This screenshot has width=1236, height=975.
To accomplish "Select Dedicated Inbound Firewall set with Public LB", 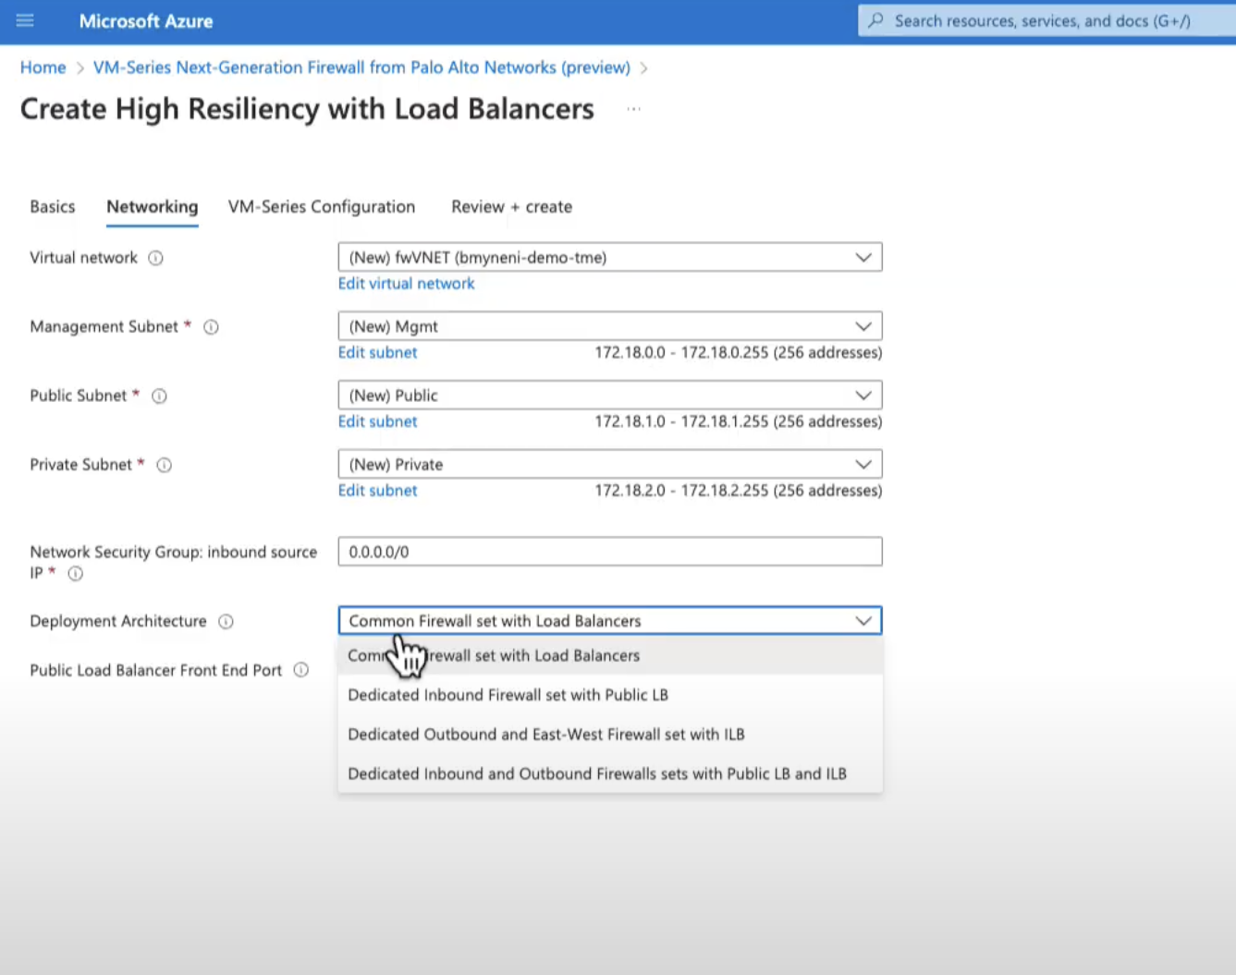I will (x=508, y=695).
